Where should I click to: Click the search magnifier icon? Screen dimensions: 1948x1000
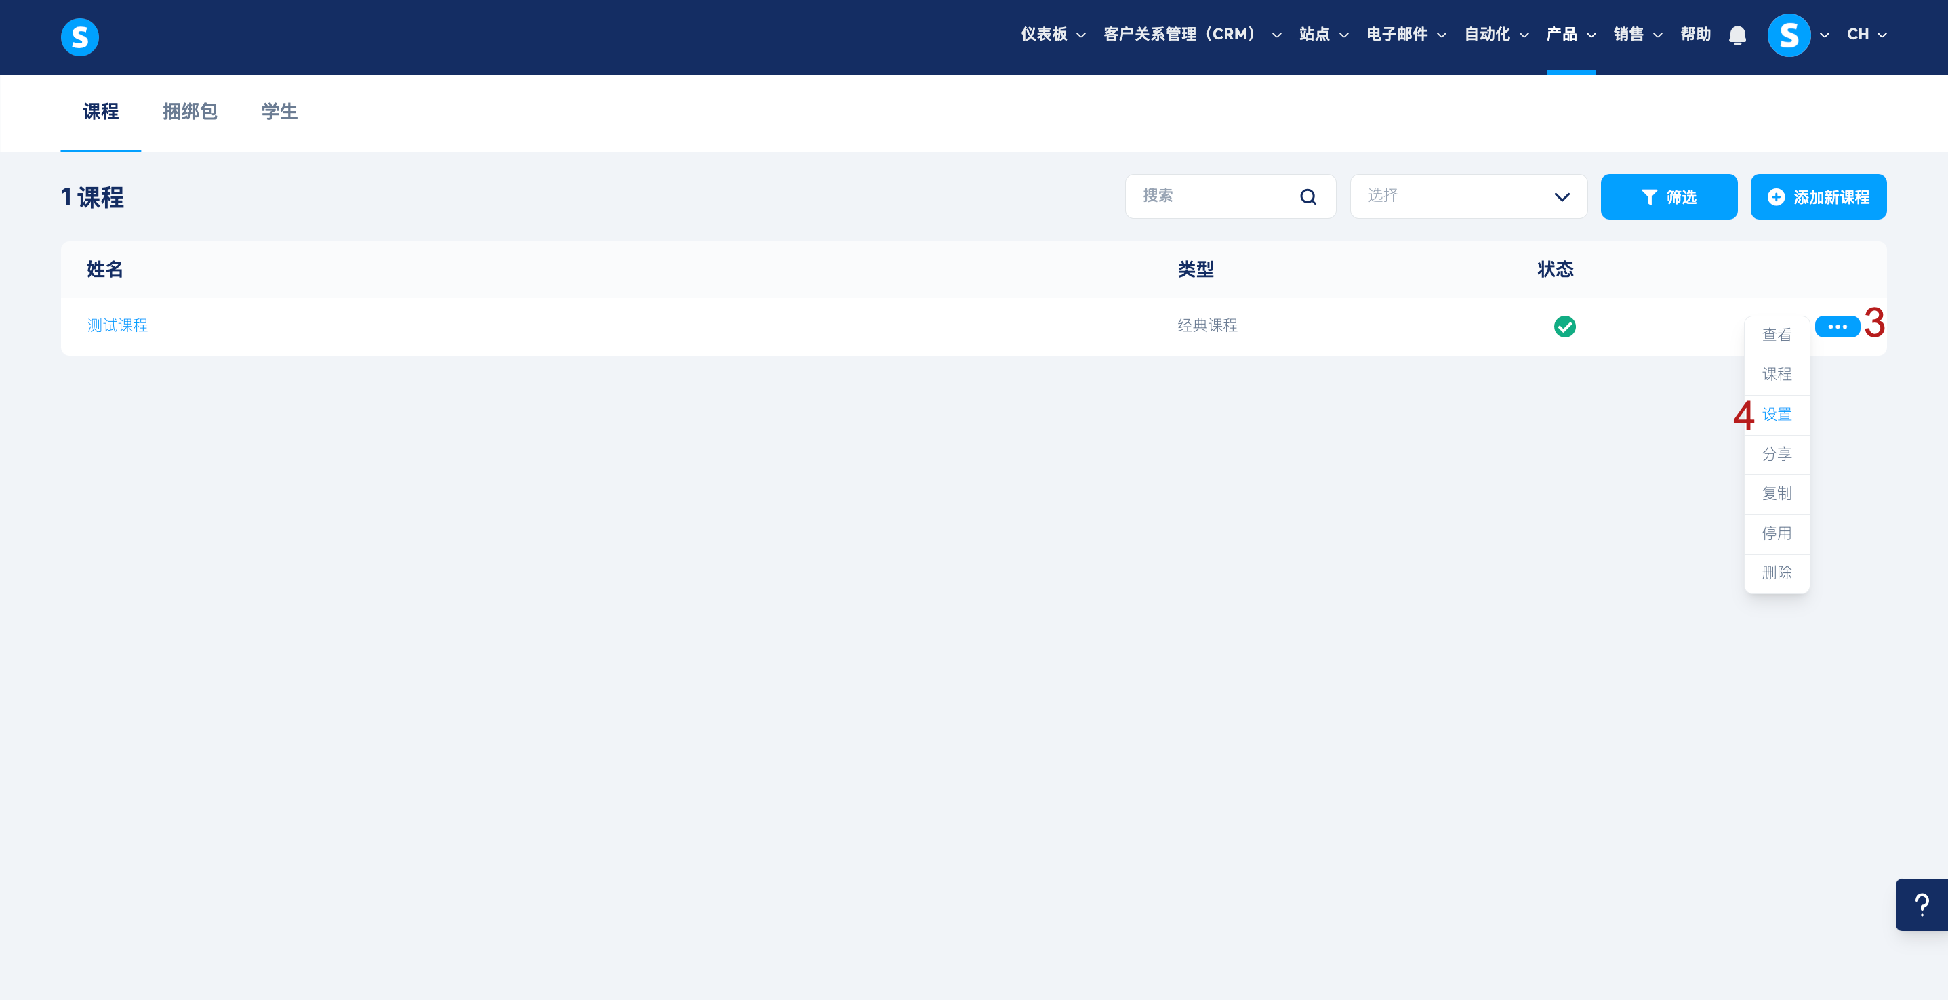(1307, 197)
